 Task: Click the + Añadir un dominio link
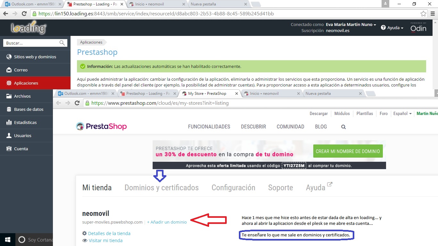pos(167,222)
